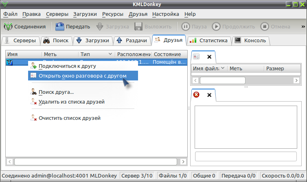
Task: Expand the toolbar overflow chevron
Action: (303, 26)
